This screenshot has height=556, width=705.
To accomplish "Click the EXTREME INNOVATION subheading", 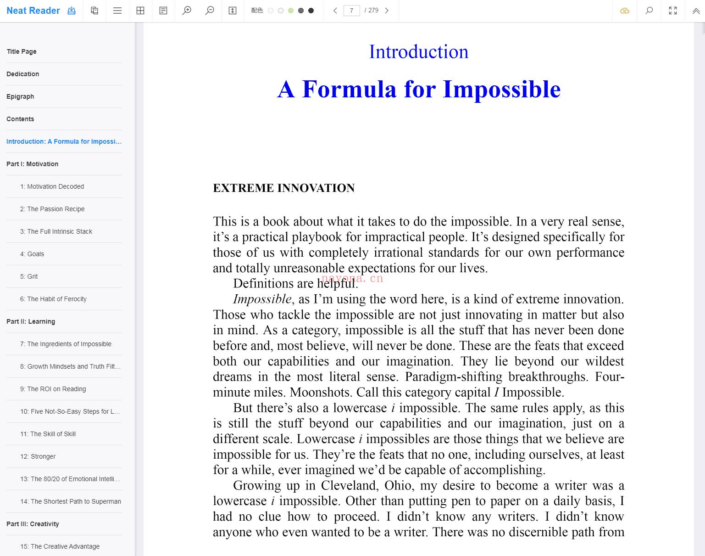I will [x=283, y=188].
